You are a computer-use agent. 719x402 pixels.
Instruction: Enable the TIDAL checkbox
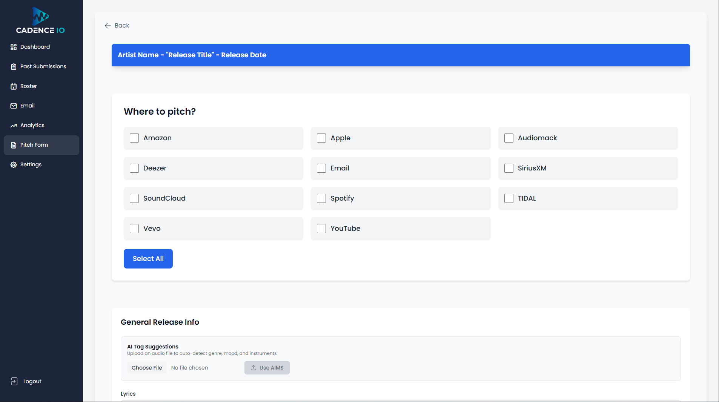[x=509, y=198]
